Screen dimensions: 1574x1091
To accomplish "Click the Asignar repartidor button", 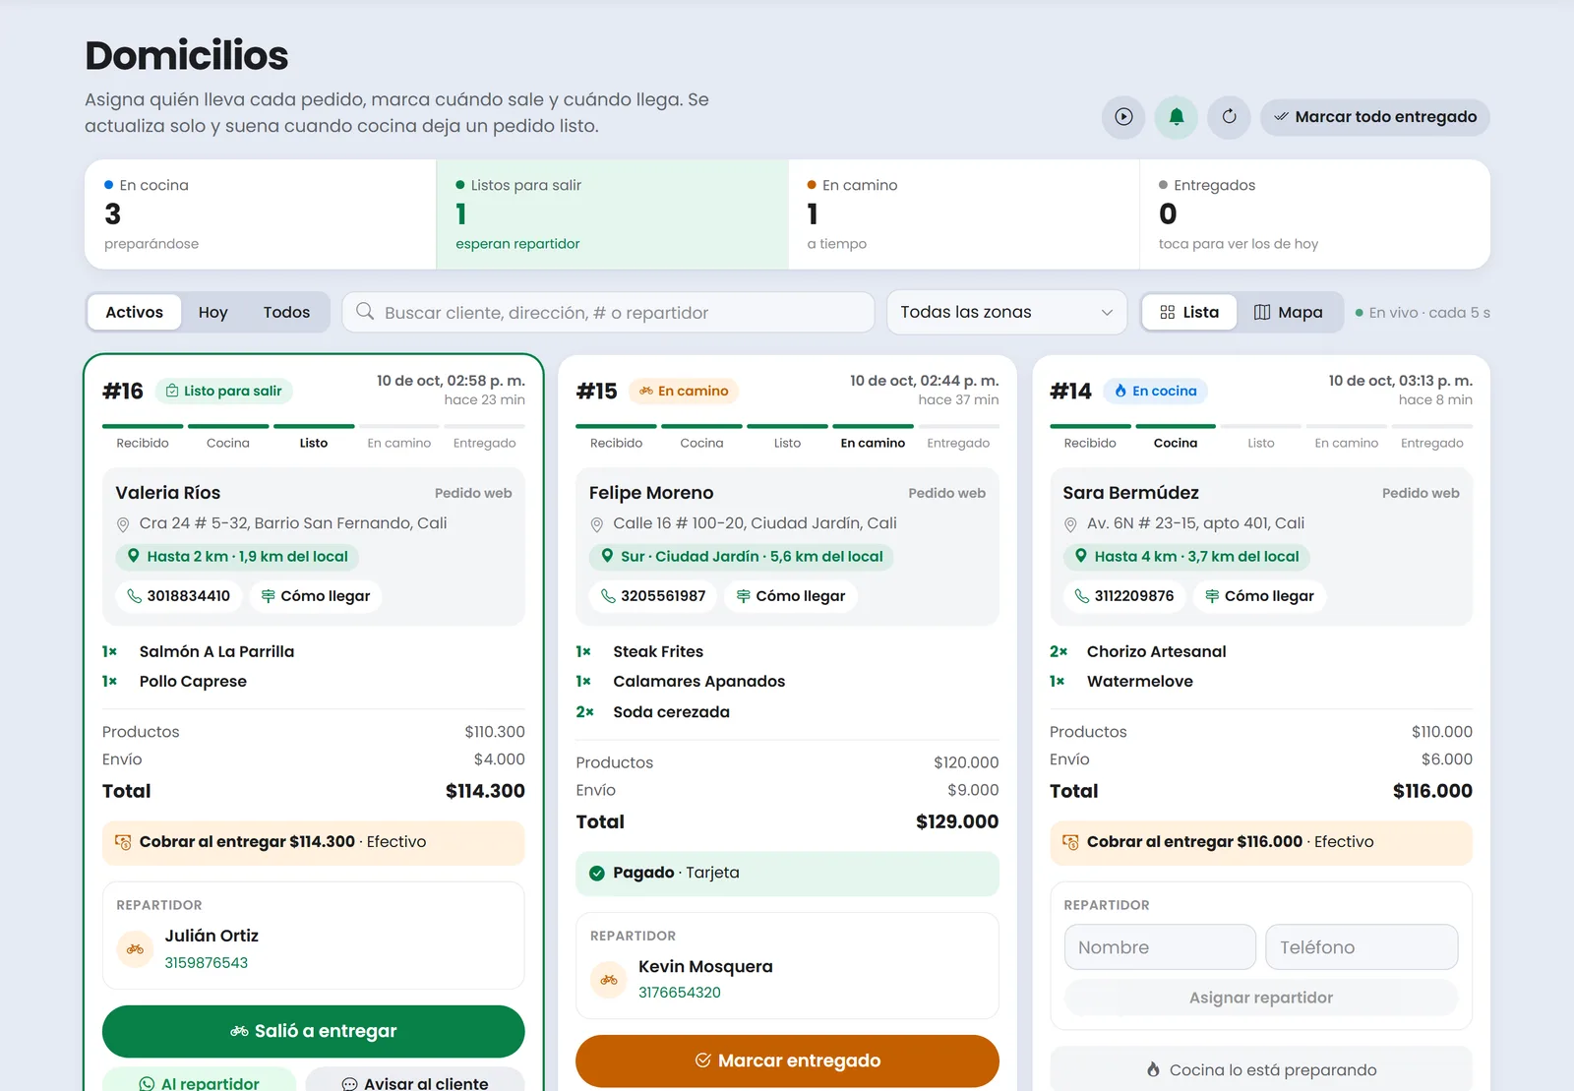I will point(1261,998).
